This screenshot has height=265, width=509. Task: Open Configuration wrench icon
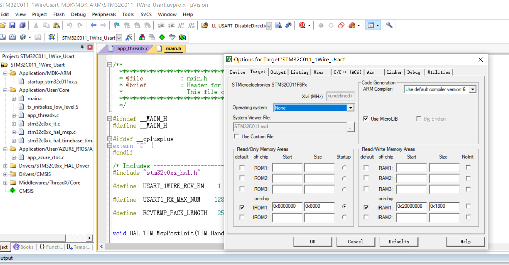(x=389, y=25)
